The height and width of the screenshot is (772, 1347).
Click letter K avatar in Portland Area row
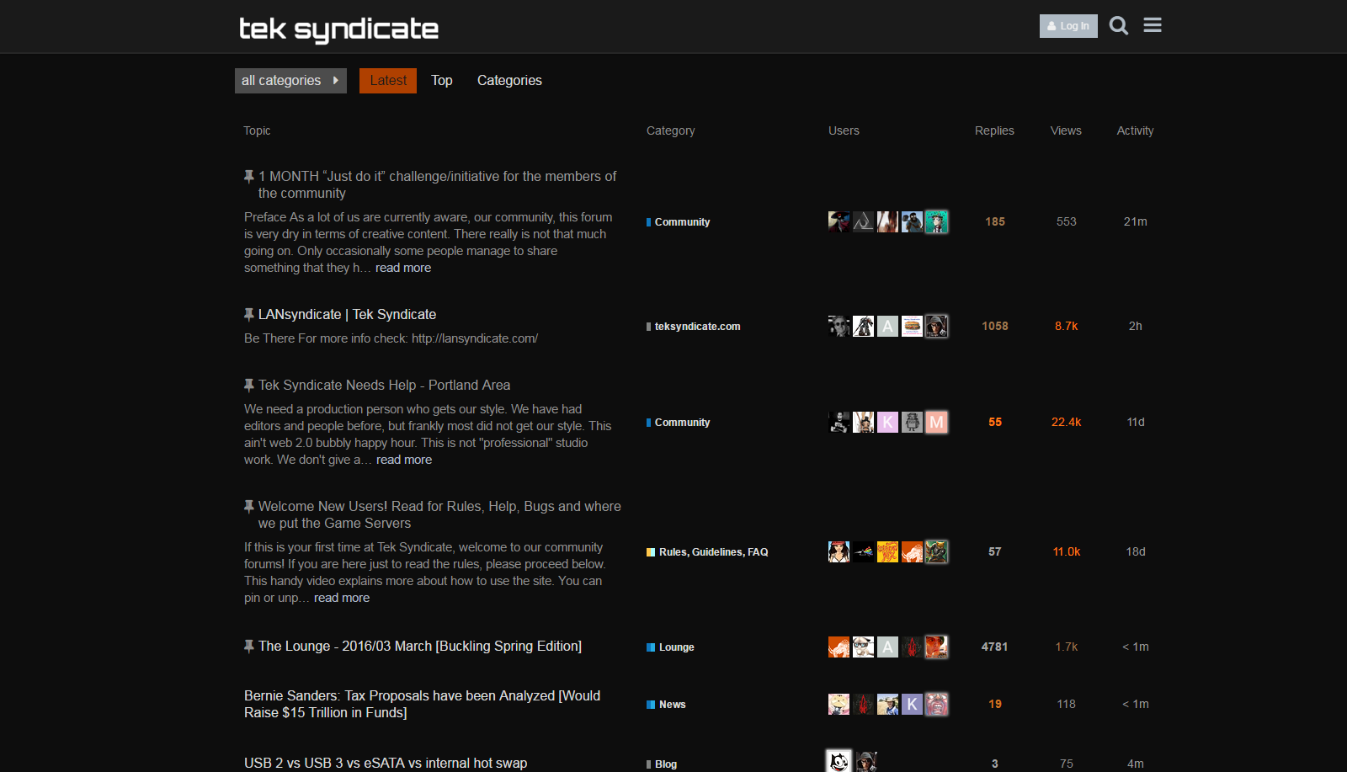(887, 422)
